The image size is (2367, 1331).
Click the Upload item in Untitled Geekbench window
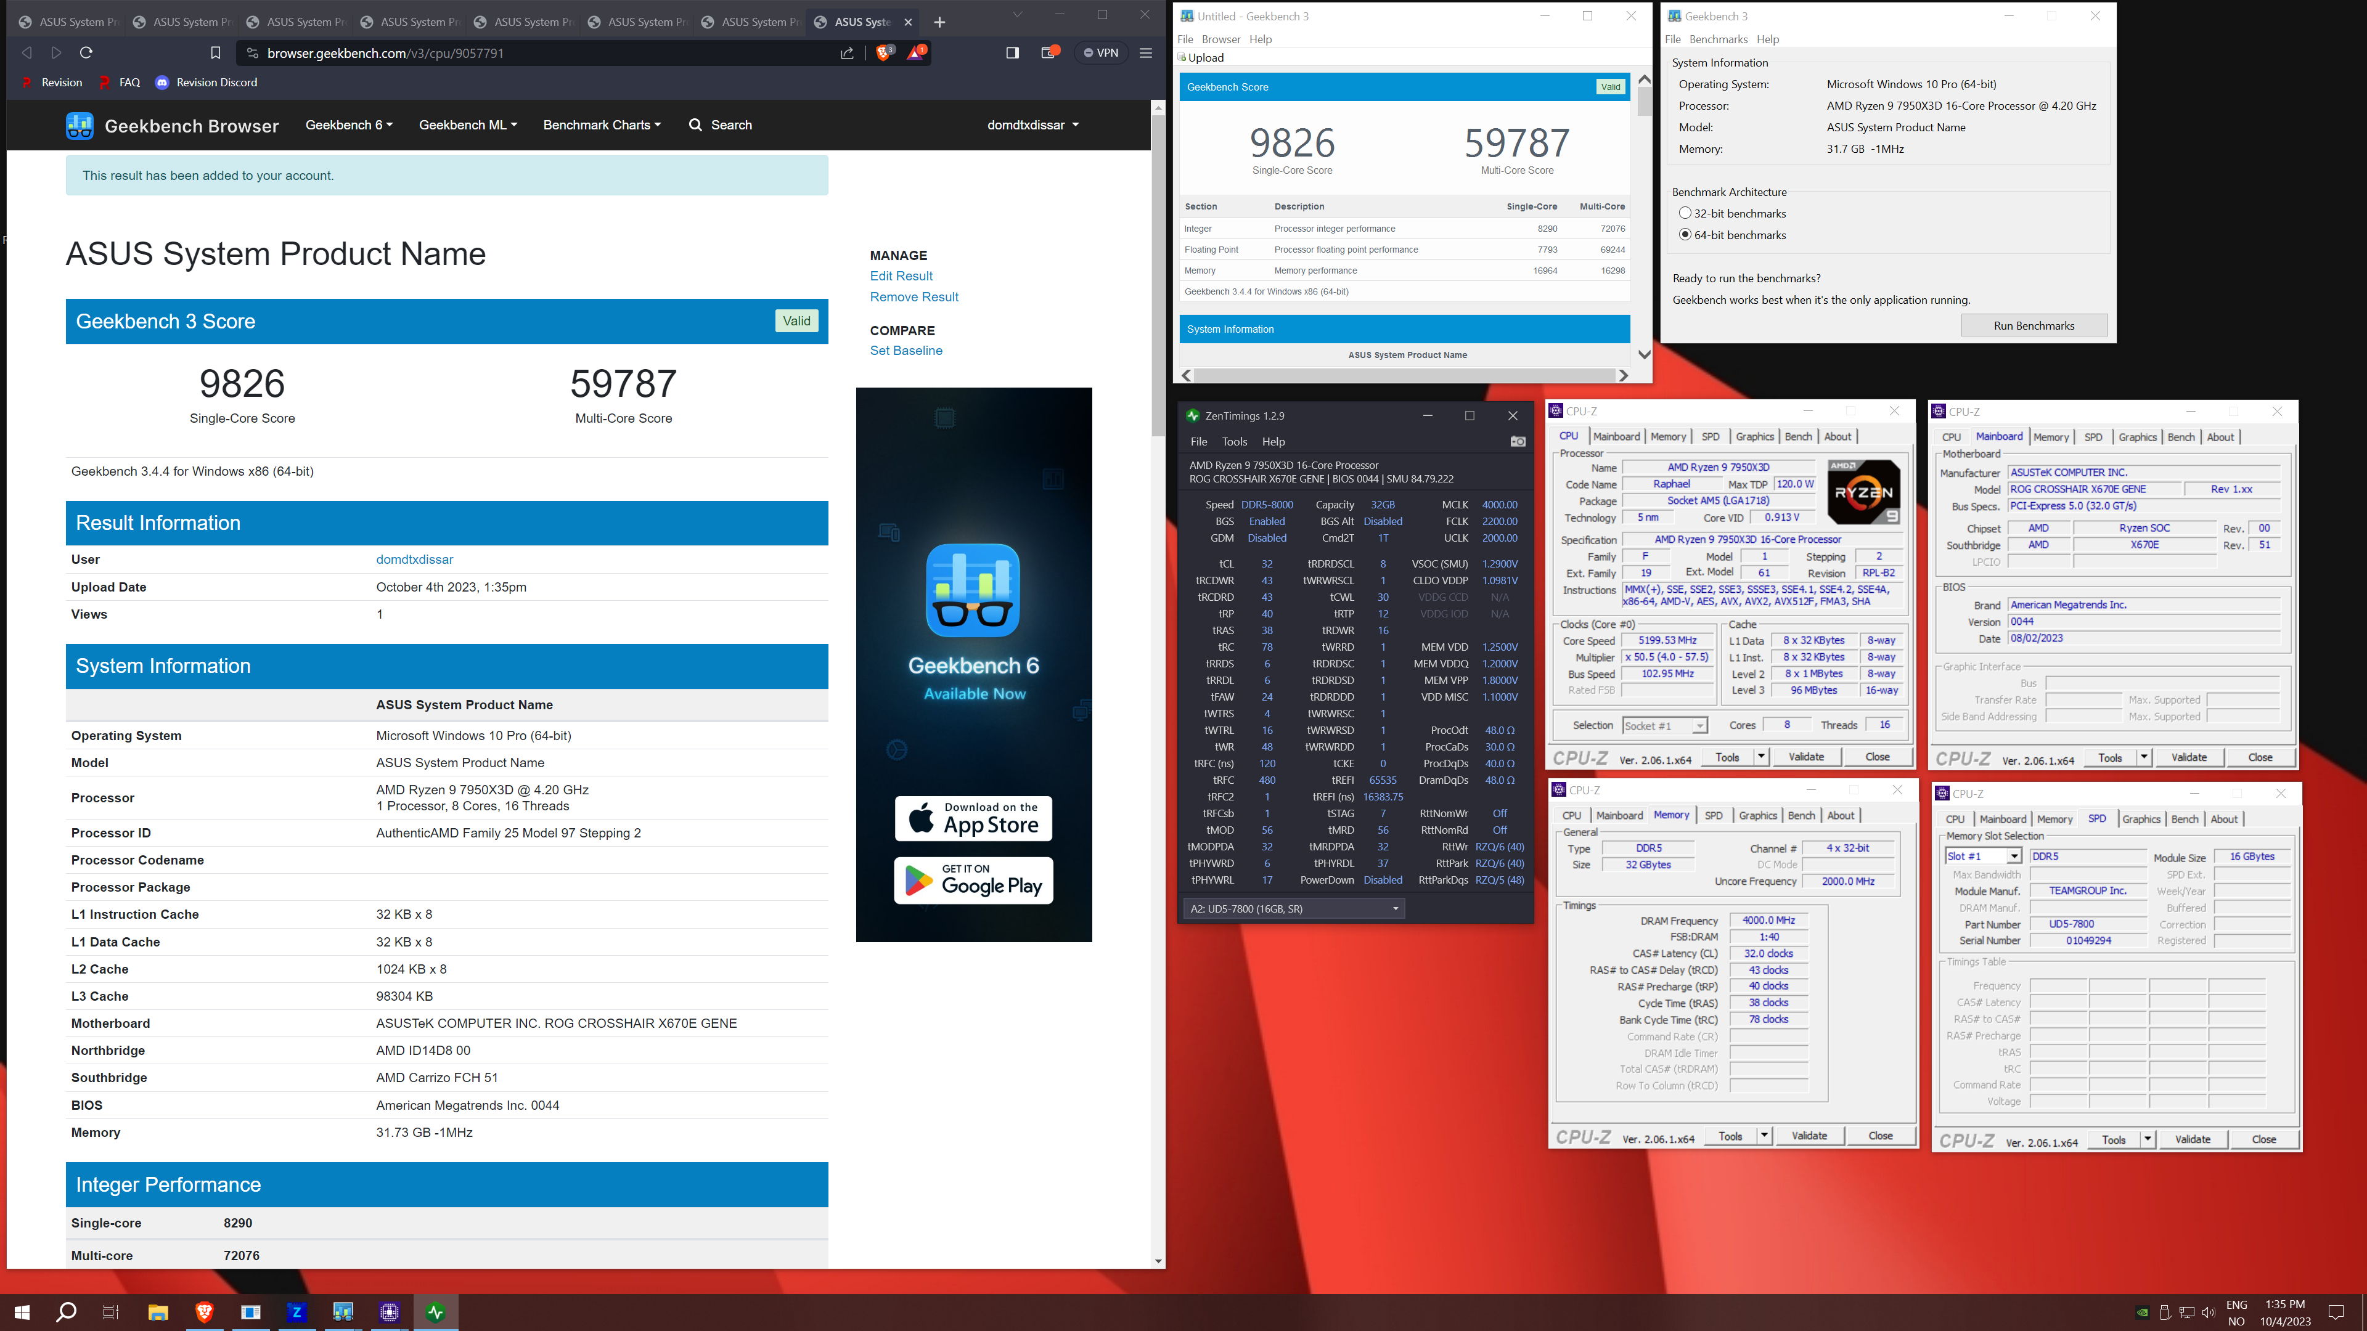point(1202,58)
